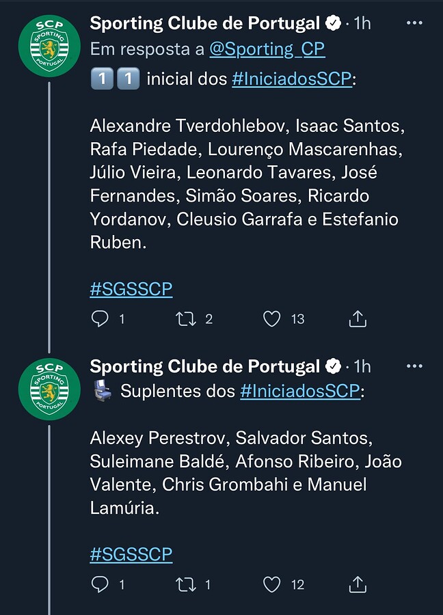
Task: Like the #IniciadosSCP lineup tweet
Action: tap(273, 318)
